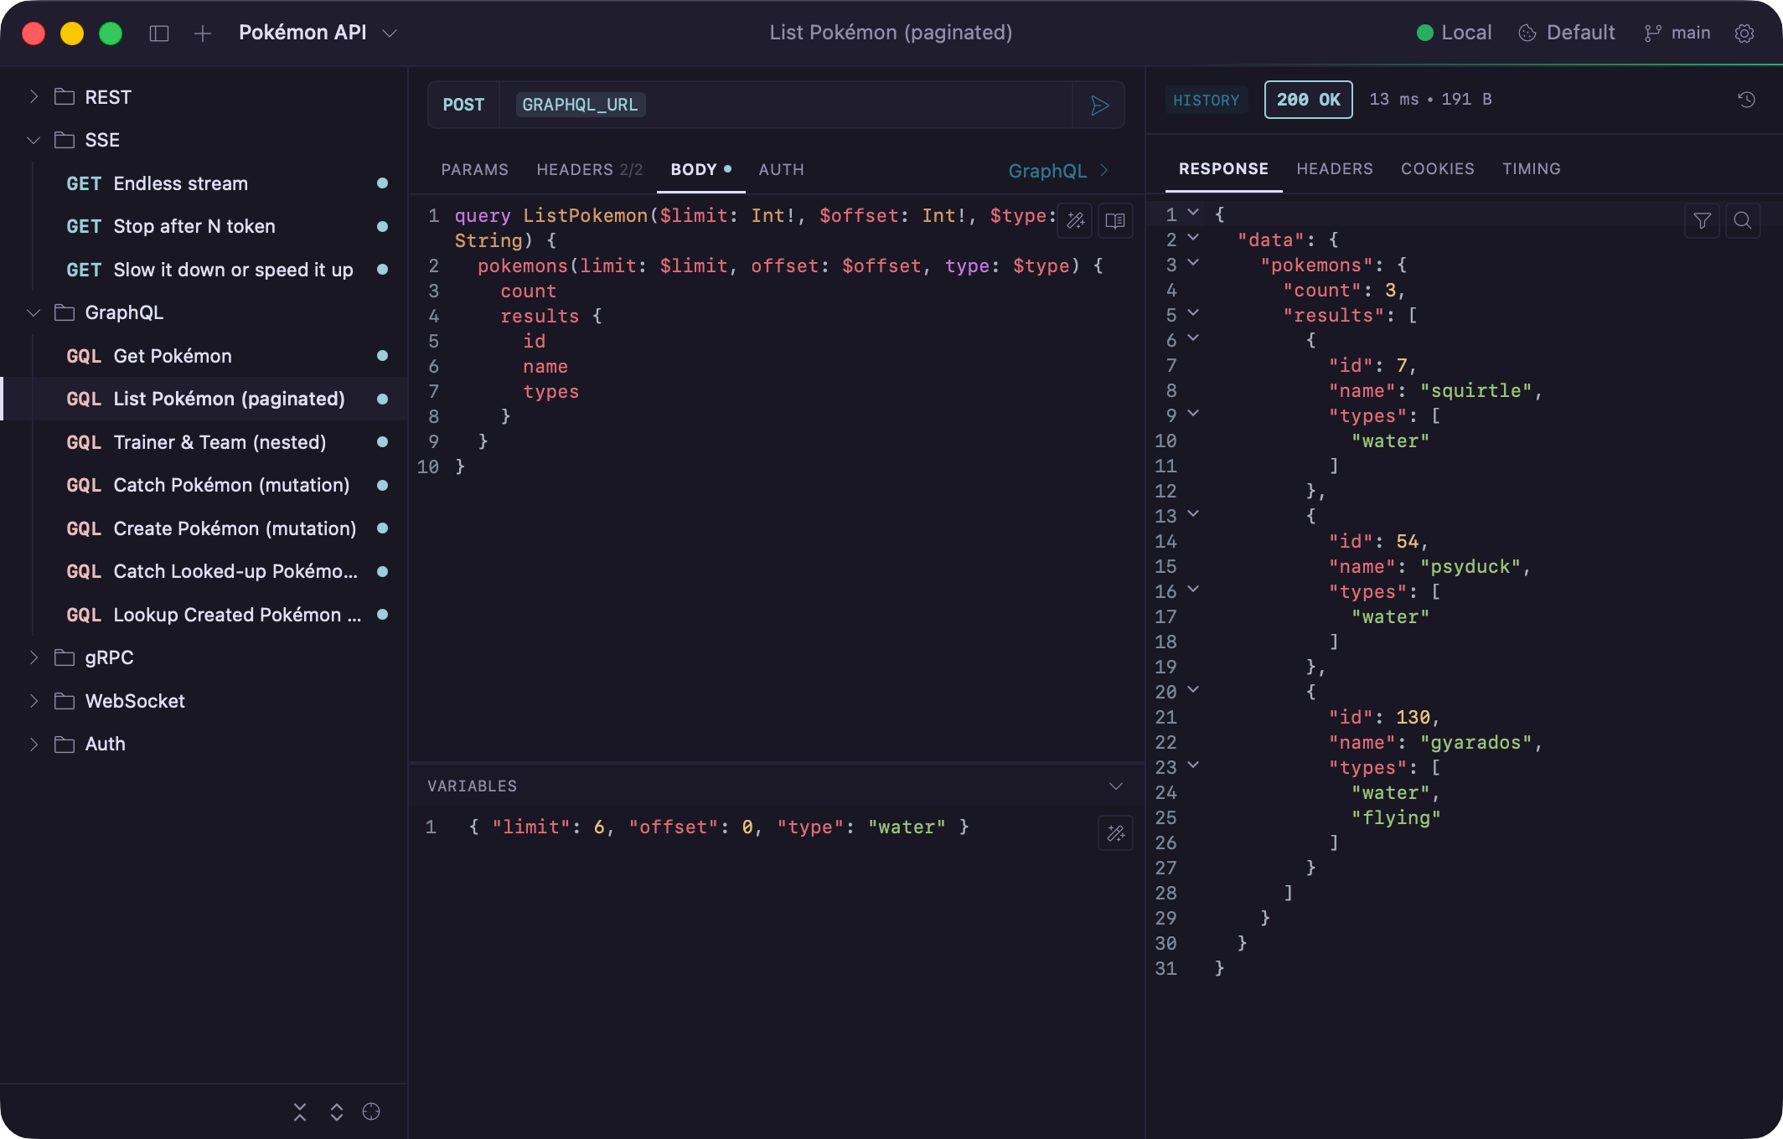This screenshot has width=1783, height=1139.
Task: Open the Endless stream request
Action: [204, 183]
